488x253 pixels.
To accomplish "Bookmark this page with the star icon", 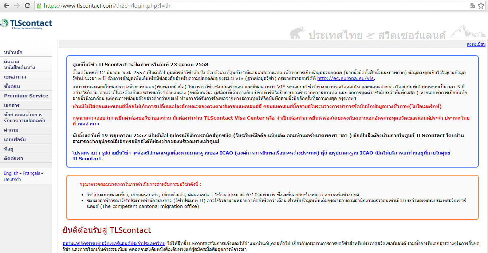I will 481,6.
